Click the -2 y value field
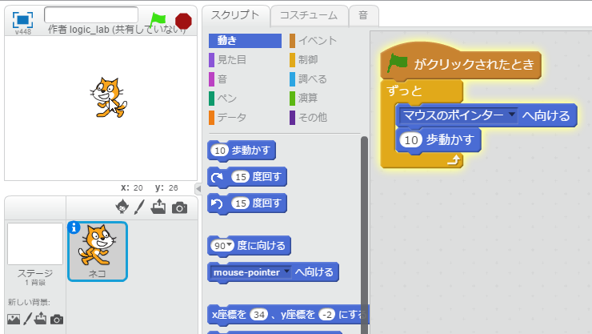This screenshot has width=592, height=334. pos(326,314)
